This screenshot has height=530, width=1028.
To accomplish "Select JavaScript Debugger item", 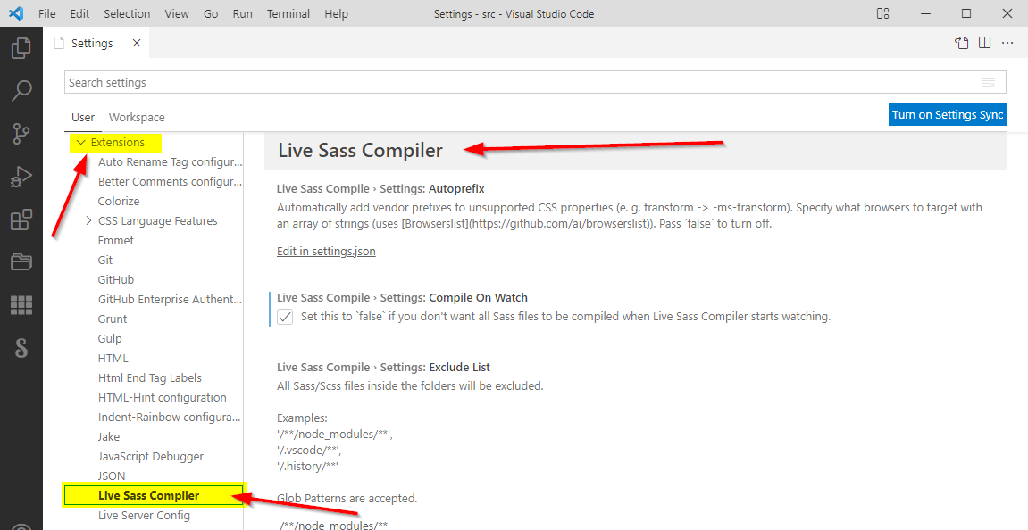I will pyautogui.click(x=151, y=457).
